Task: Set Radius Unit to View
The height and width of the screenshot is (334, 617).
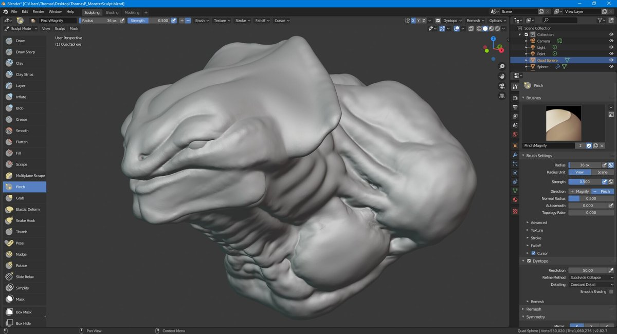Action: click(579, 172)
